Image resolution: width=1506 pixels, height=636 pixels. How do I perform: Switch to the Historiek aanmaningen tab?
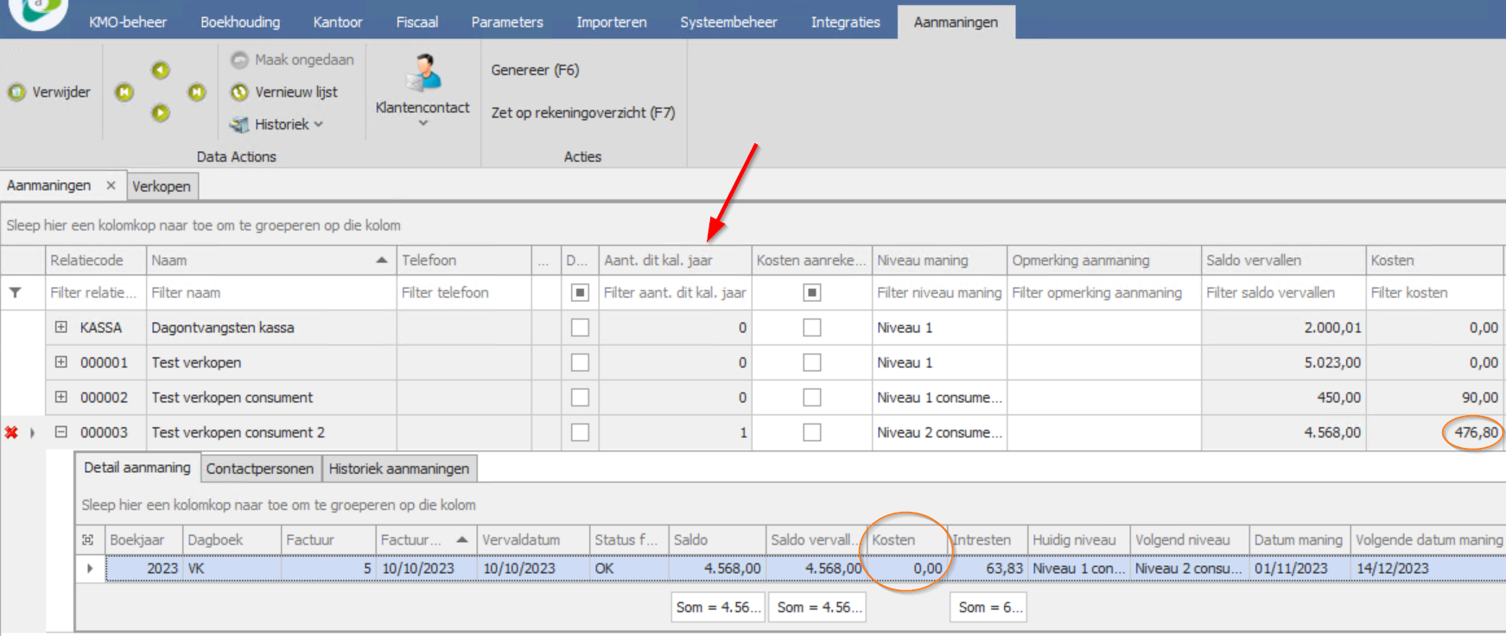[x=398, y=469]
